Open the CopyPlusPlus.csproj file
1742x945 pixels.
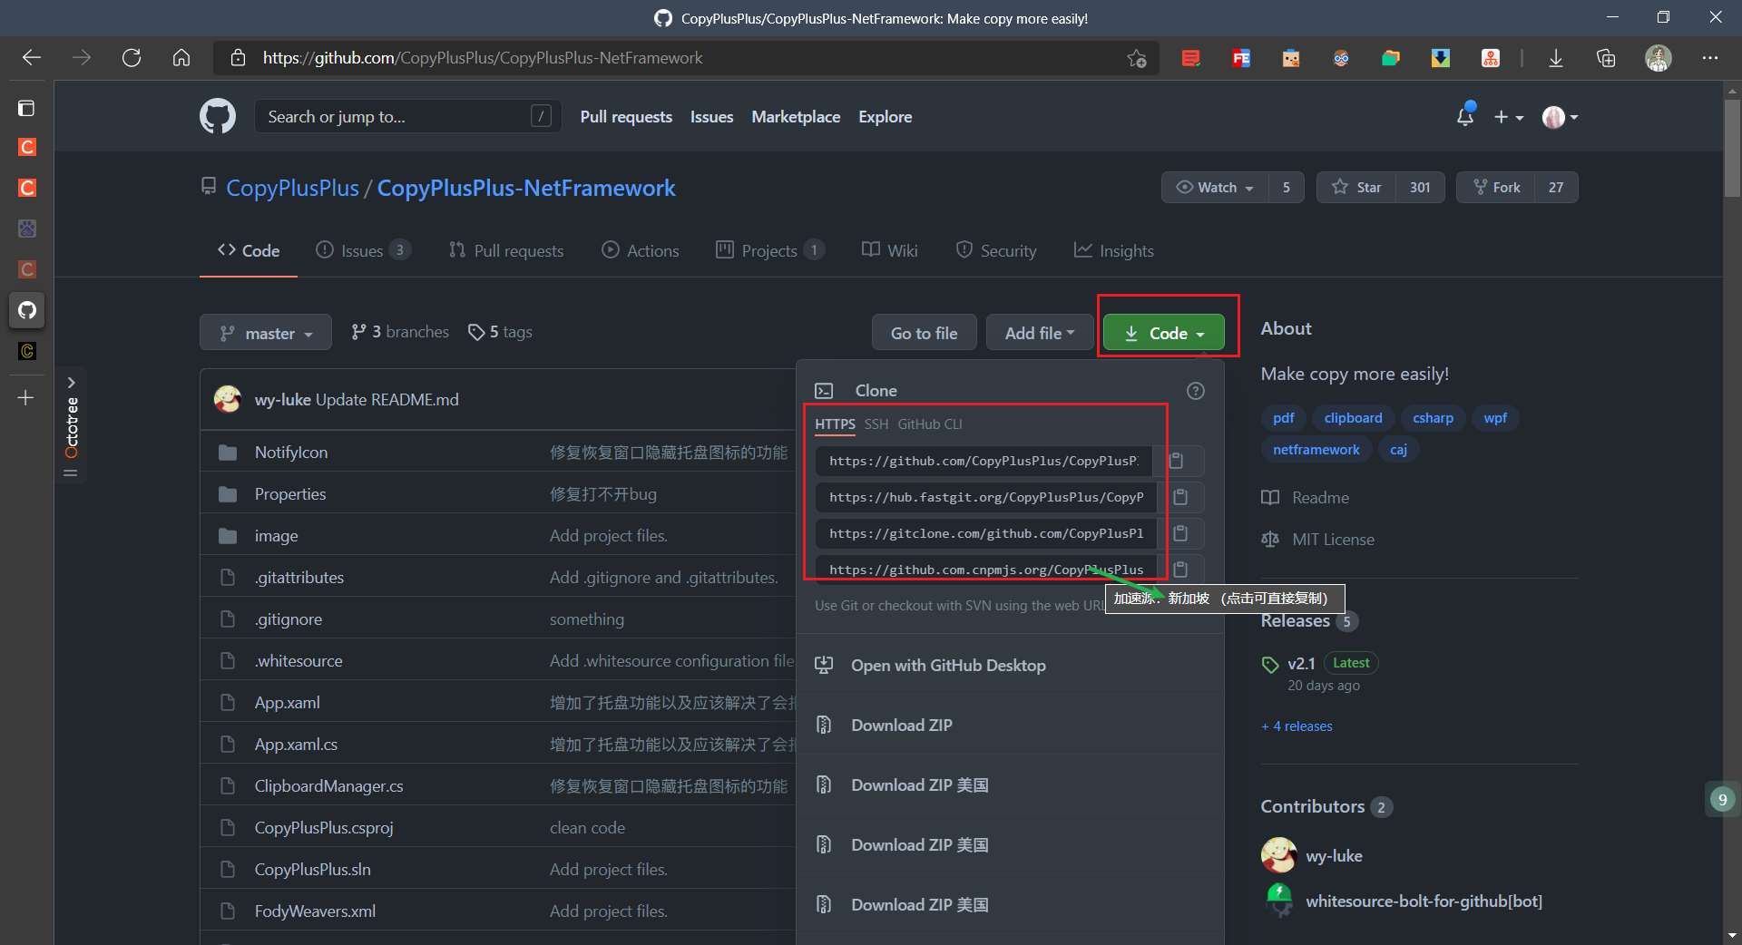coord(324,828)
